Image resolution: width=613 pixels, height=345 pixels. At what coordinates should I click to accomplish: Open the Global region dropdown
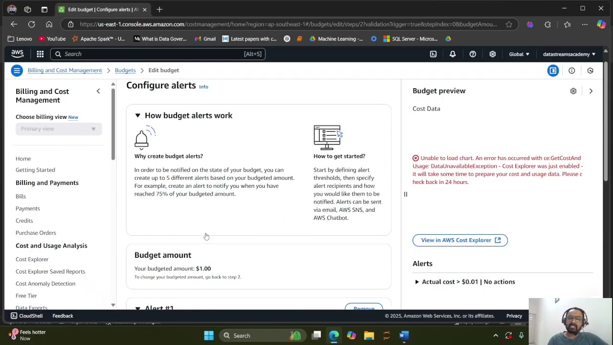(x=519, y=54)
